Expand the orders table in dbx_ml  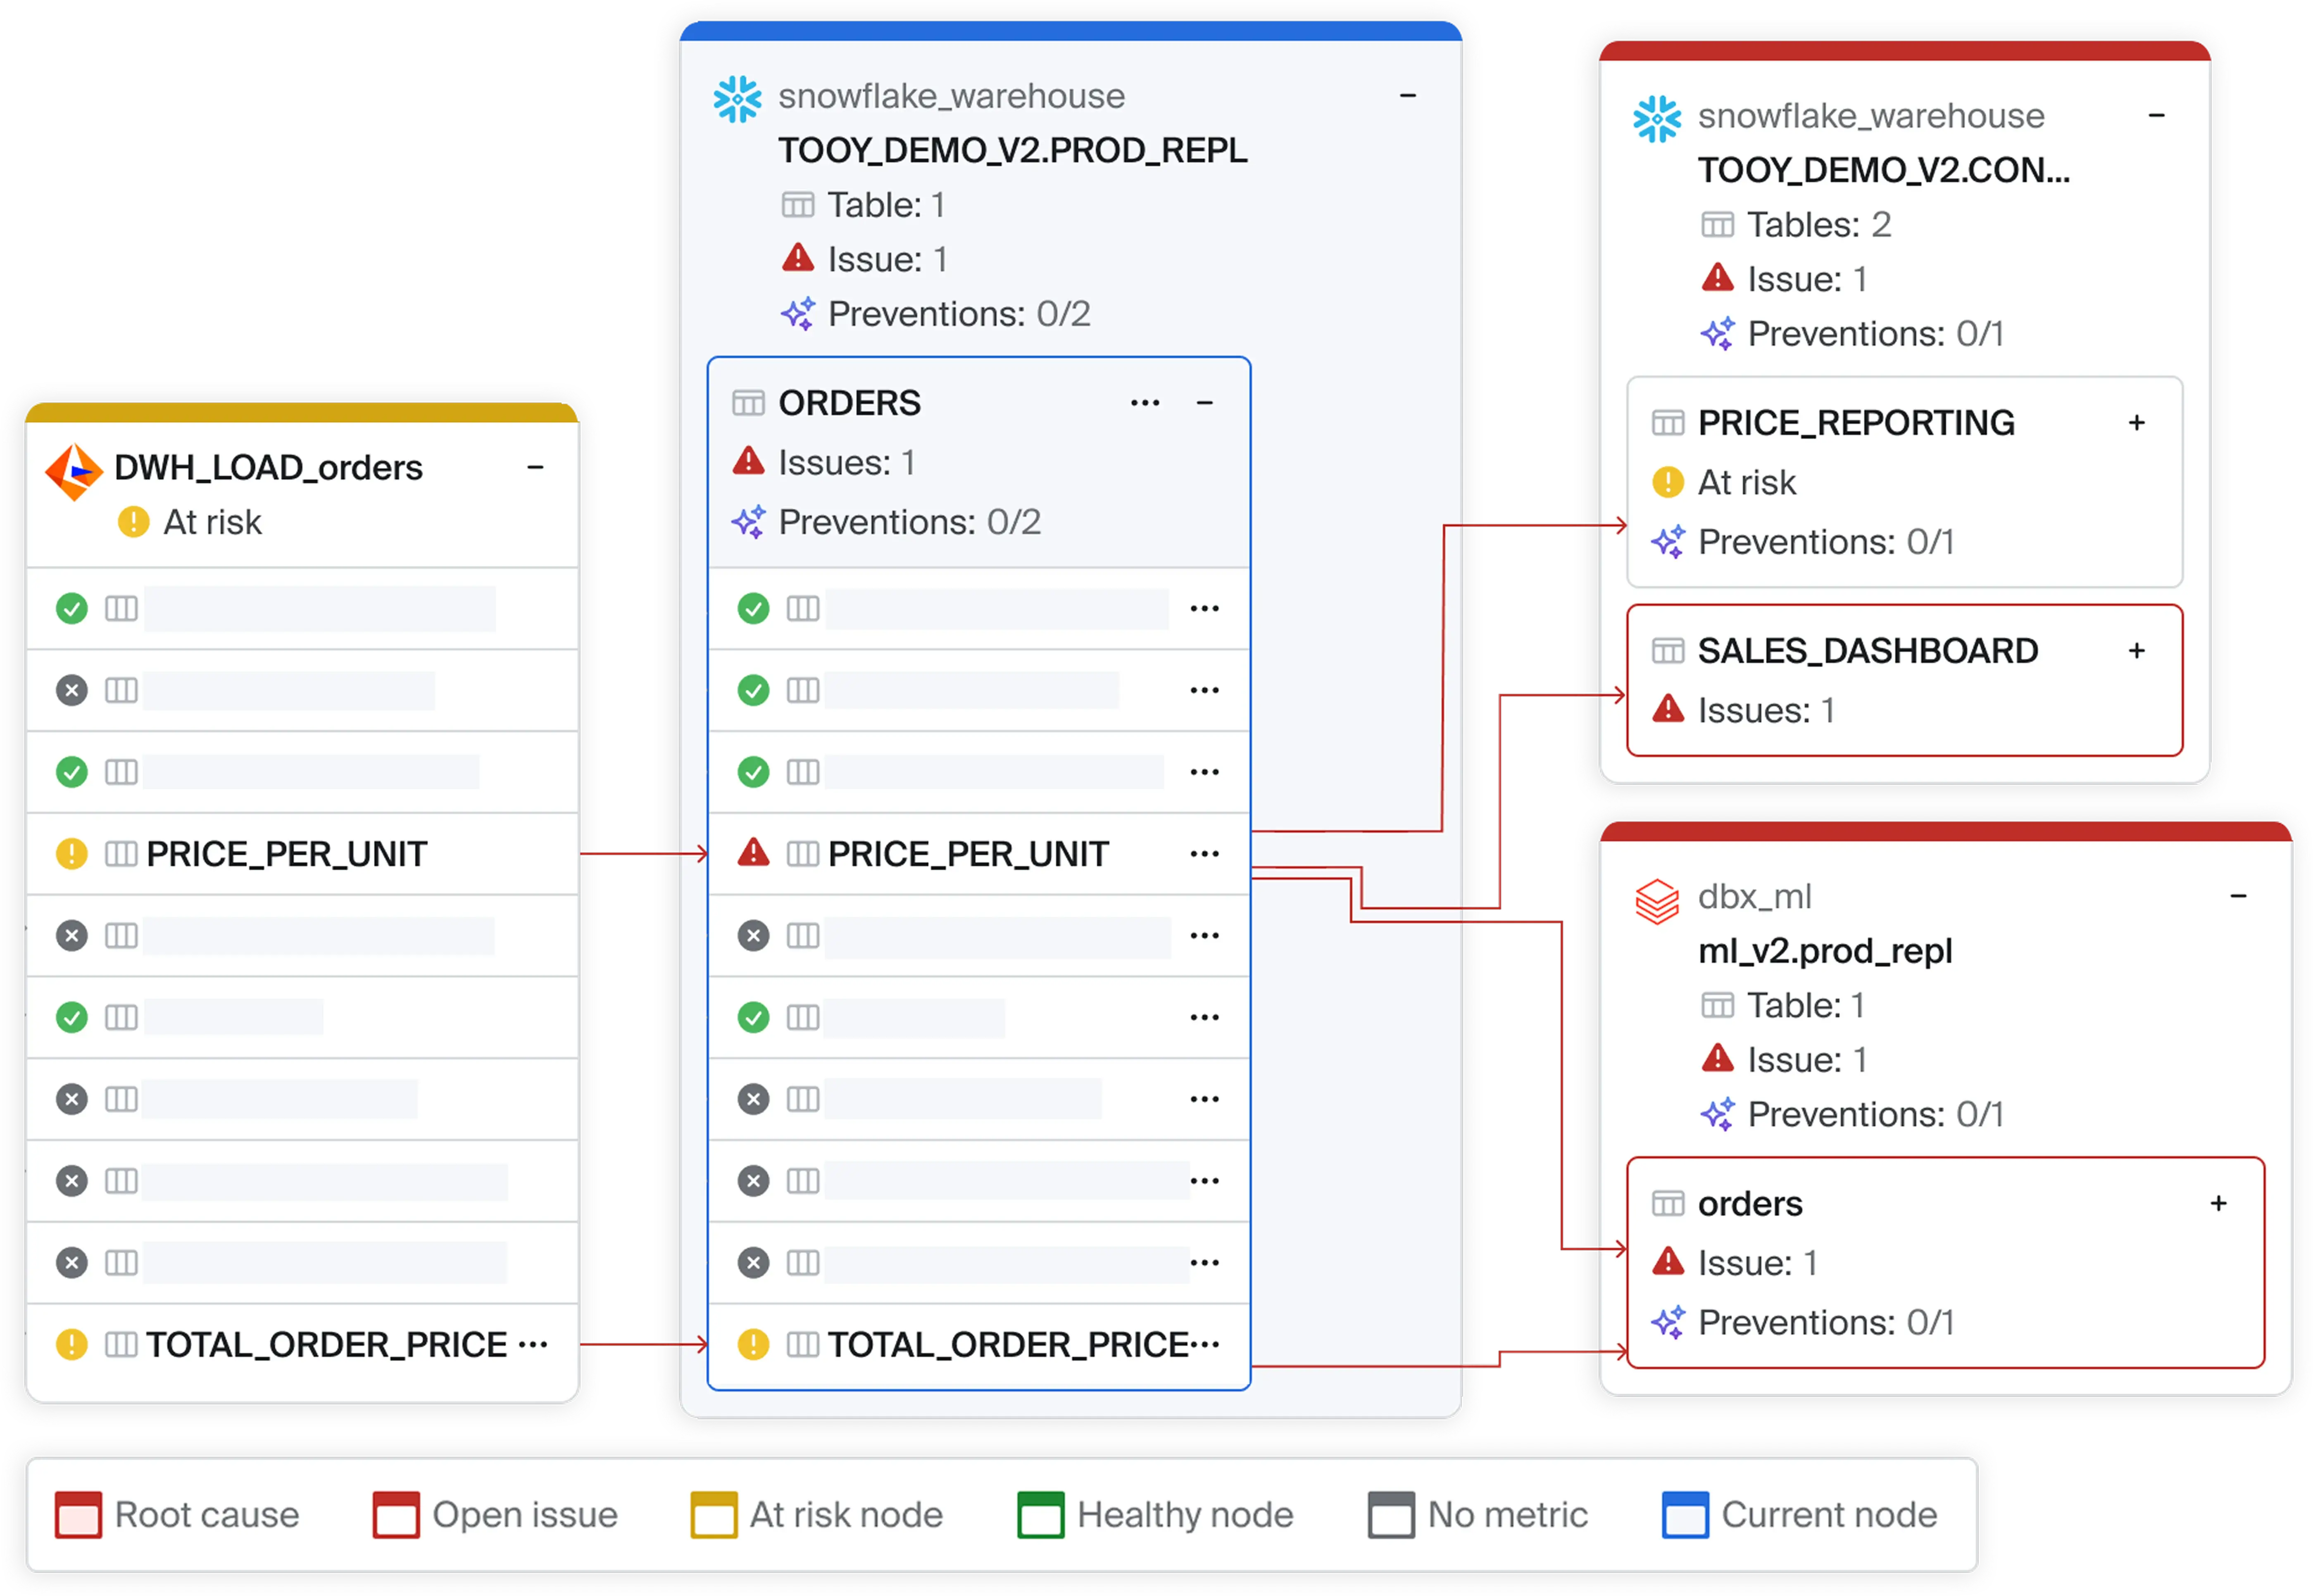[x=2218, y=1203]
